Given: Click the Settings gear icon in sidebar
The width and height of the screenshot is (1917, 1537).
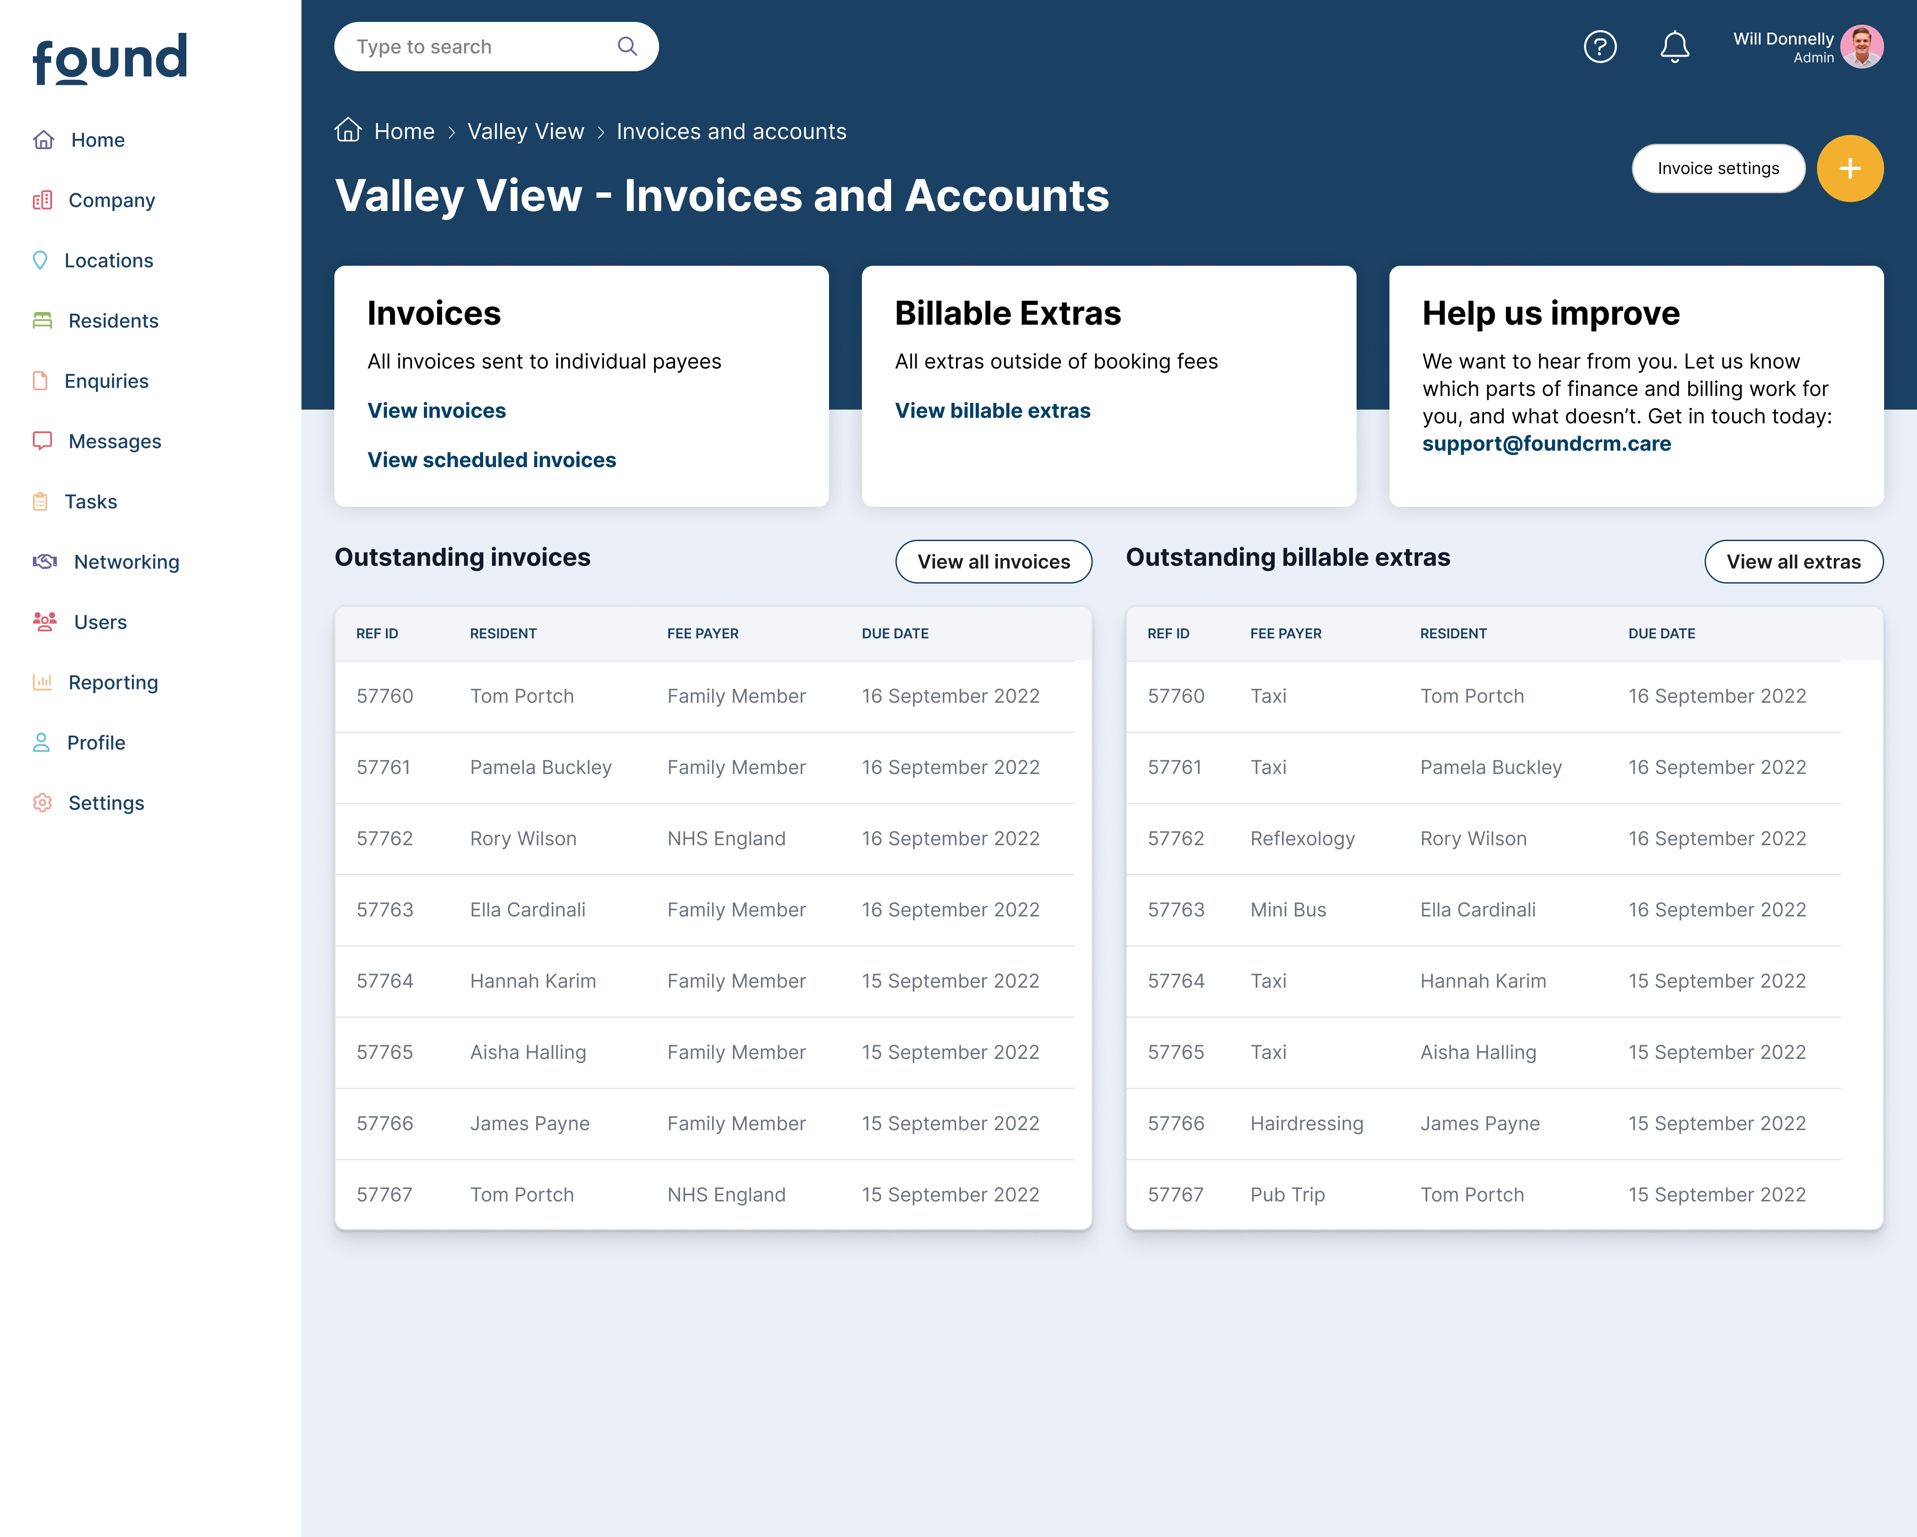Looking at the screenshot, I should 42,802.
